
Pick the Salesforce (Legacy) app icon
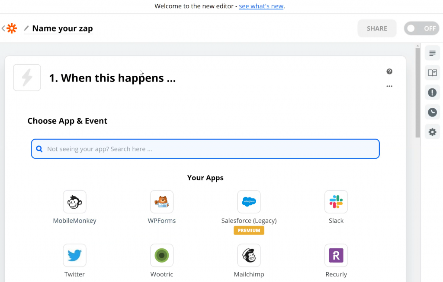[249, 202]
